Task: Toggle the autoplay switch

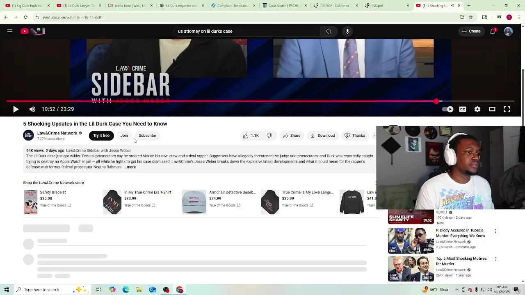Action: (447, 109)
